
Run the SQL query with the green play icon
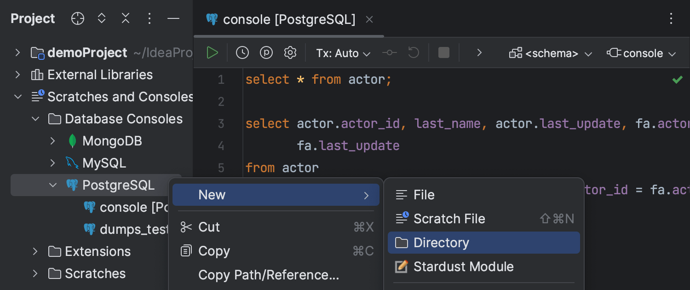212,52
